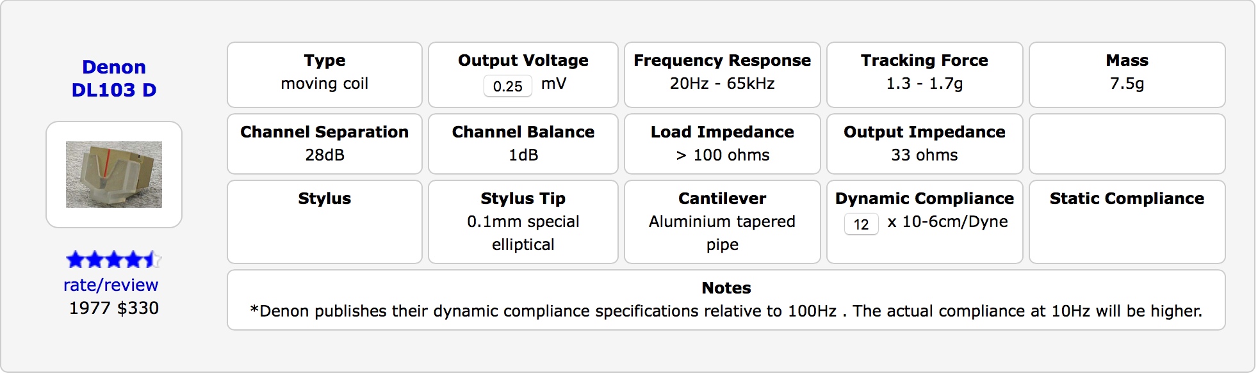Select the Frequency Response 20Hz - 65kHz value
The image size is (1258, 376).
click(722, 84)
